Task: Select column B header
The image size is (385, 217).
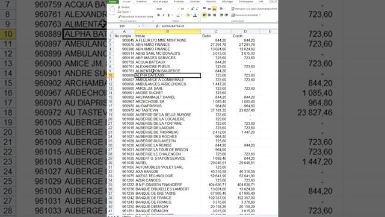Action: coord(168,31)
